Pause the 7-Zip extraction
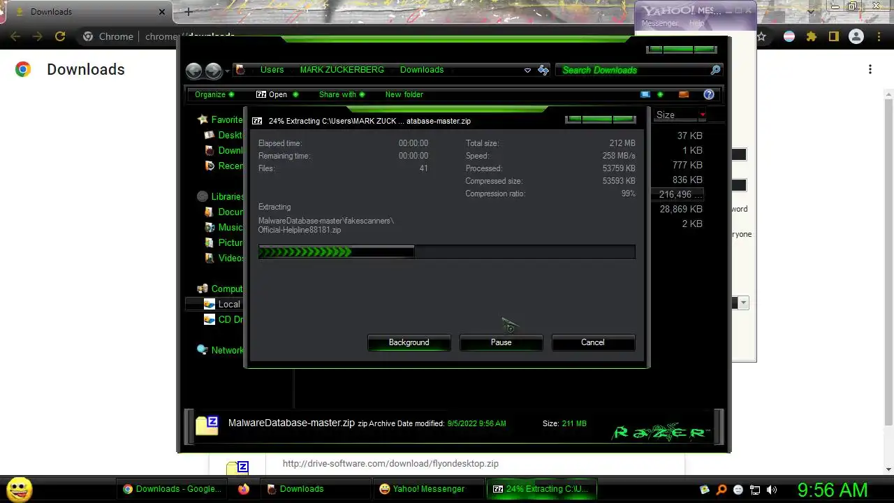894x503 pixels. 501,342
